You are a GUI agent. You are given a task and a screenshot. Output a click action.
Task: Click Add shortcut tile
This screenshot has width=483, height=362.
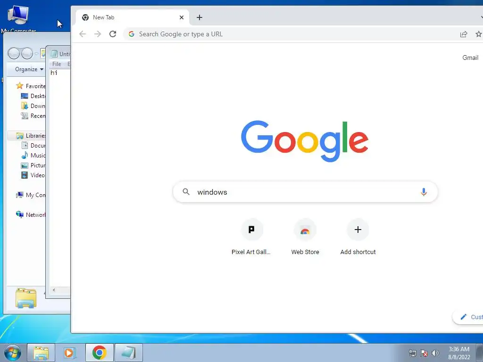pos(358,237)
